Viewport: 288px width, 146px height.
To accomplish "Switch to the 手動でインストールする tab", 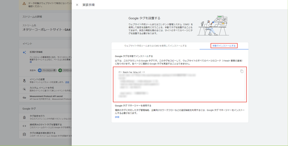I will [224, 46].
